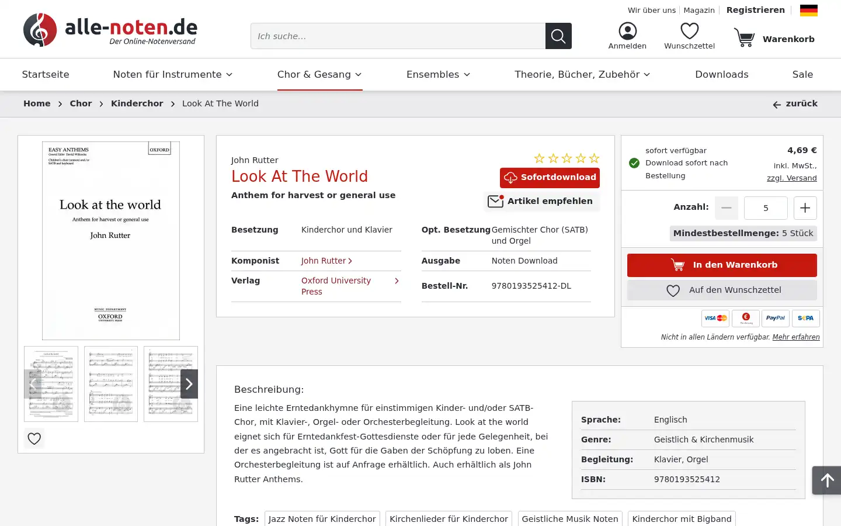The image size is (841, 526).
Task: Expand Noten für Instrumente menu
Action: [x=173, y=74]
